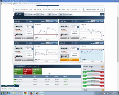Viewport: 119px width, 95px height.
Task: Focus the DAX Future invest amount field
Action: tap(28, 27)
